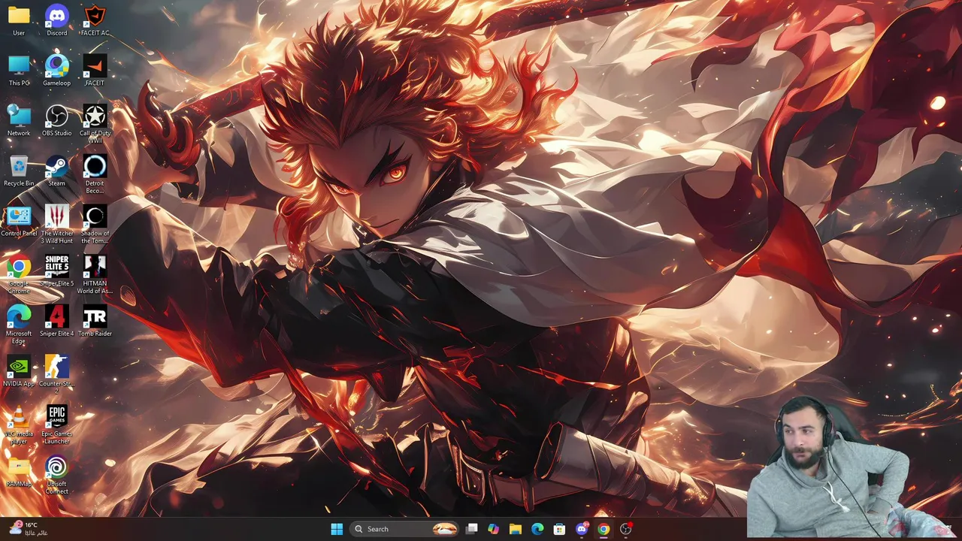This screenshot has height=541, width=962.
Task: Select the Microsoft Edge desktop shortcut
Action: [x=19, y=325]
